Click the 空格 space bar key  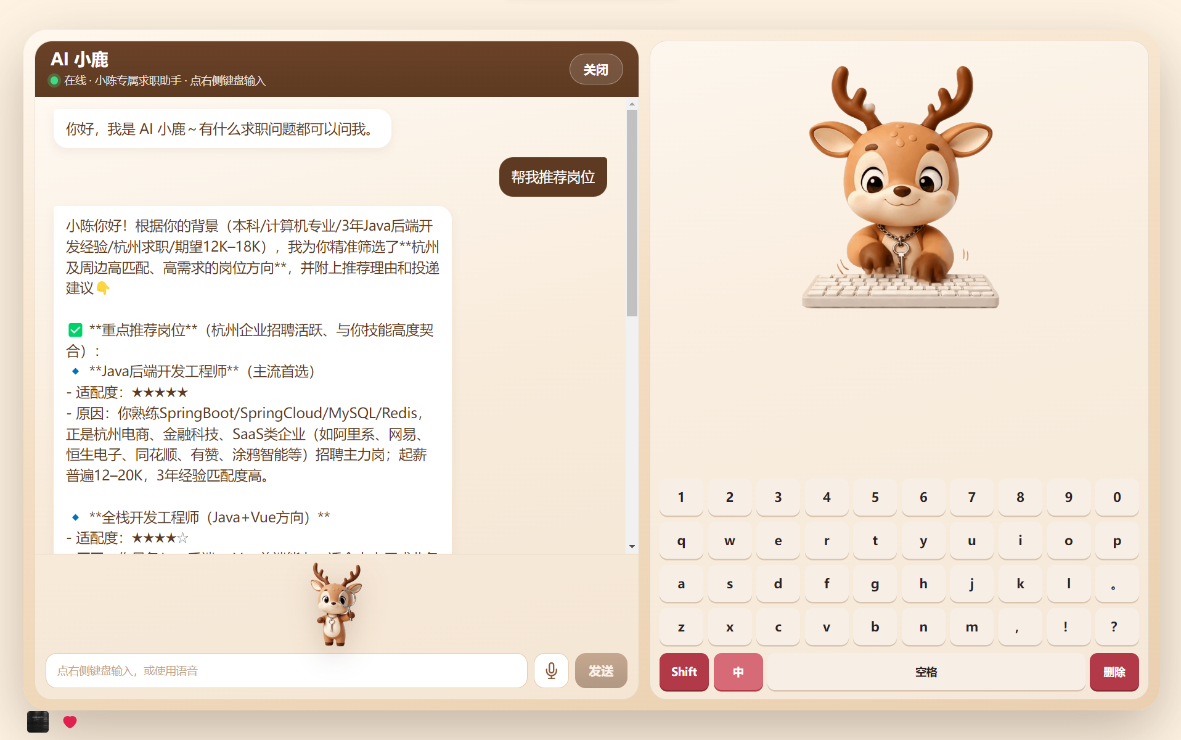click(926, 672)
